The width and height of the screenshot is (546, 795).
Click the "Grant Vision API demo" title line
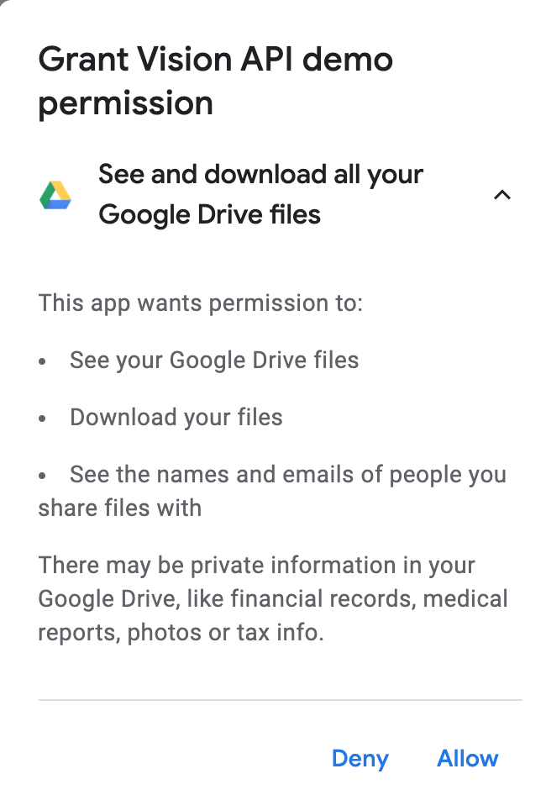click(216, 60)
